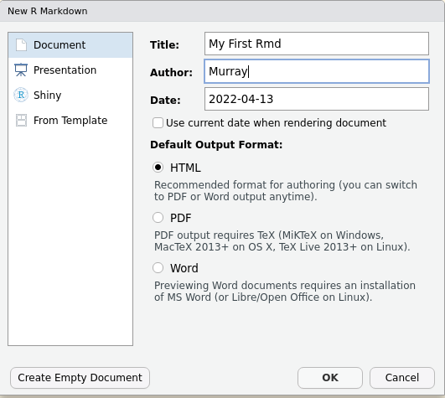Click Create Empty Document button
This screenshot has height=398, width=445.
[80, 378]
